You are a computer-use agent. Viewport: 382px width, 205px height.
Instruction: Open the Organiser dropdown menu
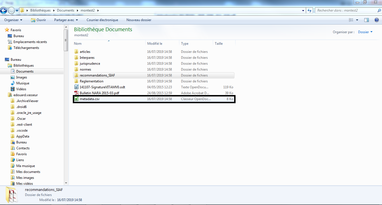[x=13, y=20]
